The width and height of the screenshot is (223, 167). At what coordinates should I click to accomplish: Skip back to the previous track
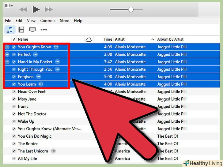click(23, 10)
